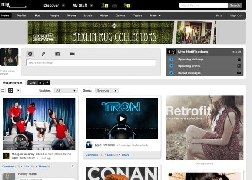Share Kyle Braswell's Tron post
The image size is (252, 180).
click(126, 155)
